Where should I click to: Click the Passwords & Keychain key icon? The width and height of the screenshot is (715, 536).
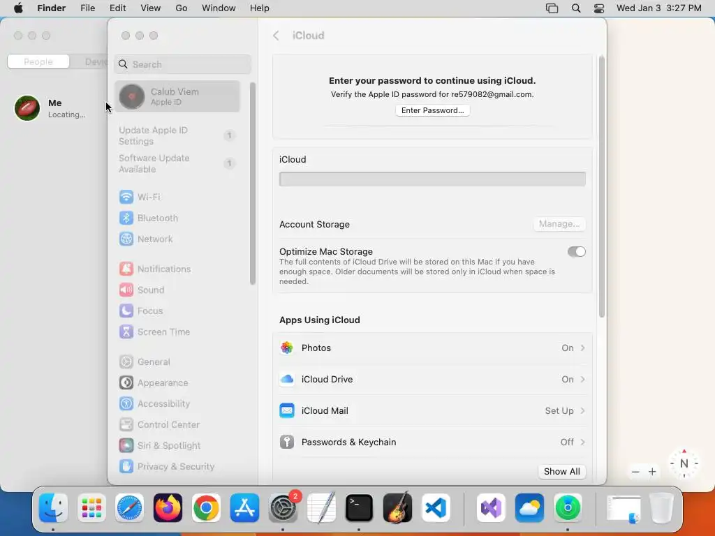click(287, 442)
